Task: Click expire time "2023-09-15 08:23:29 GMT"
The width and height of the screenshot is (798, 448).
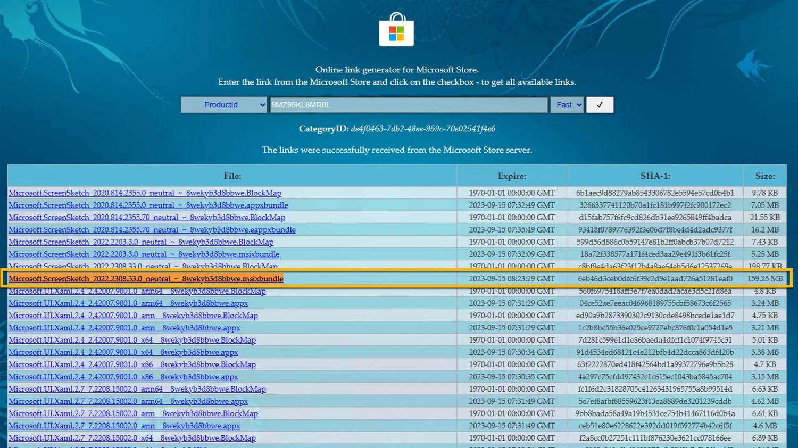Action: (x=512, y=279)
